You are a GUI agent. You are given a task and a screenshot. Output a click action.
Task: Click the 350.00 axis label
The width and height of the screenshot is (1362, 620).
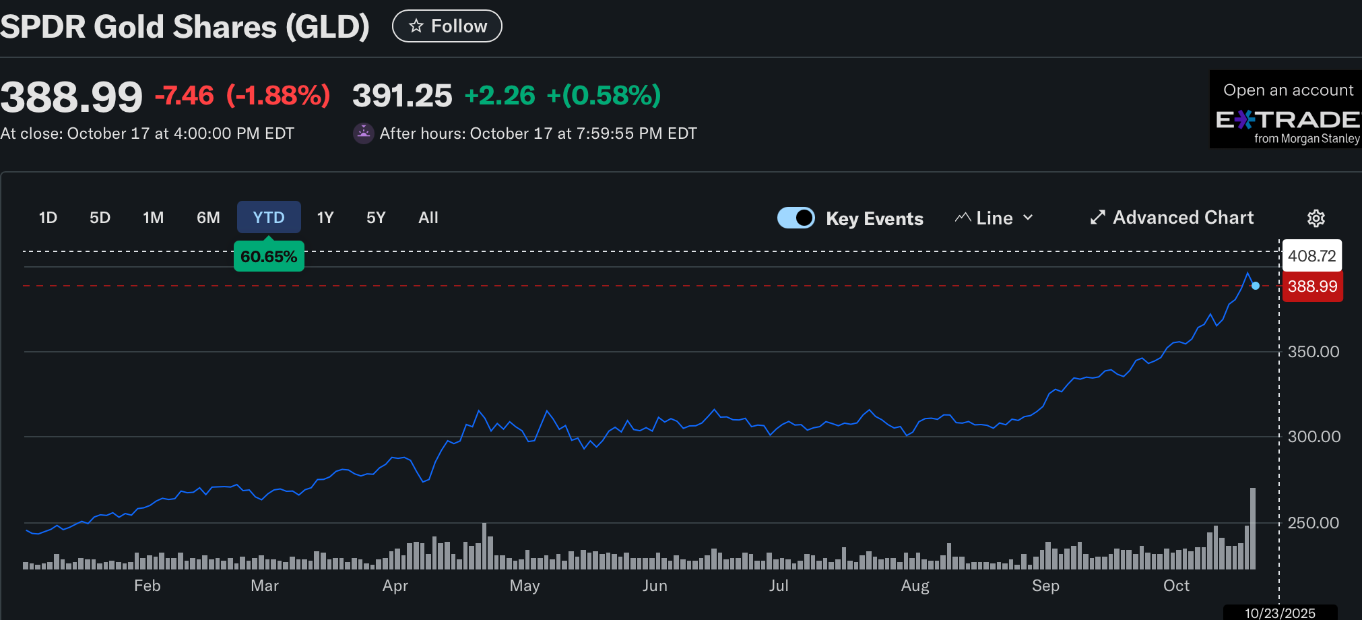(1314, 352)
